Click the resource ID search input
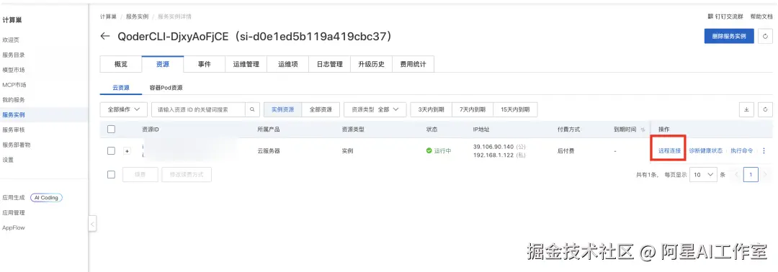The image size is (778, 272). pyautogui.click(x=199, y=109)
